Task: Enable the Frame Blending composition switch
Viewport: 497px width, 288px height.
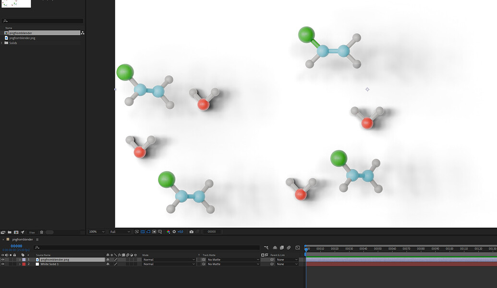Action: [282, 248]
